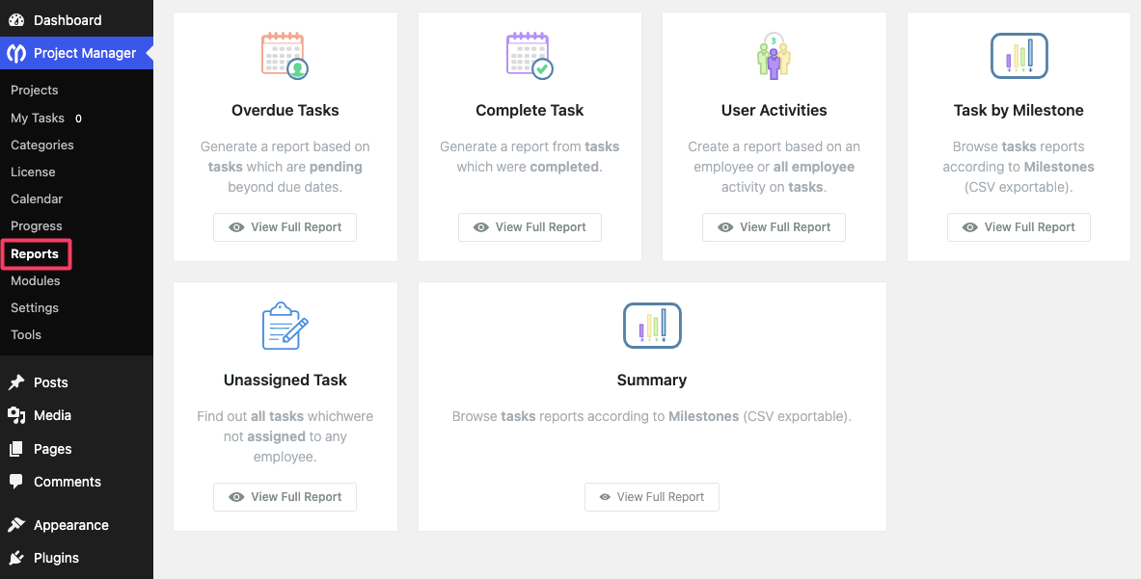
Task: Click the Posts pin icon
Action: 16,382
